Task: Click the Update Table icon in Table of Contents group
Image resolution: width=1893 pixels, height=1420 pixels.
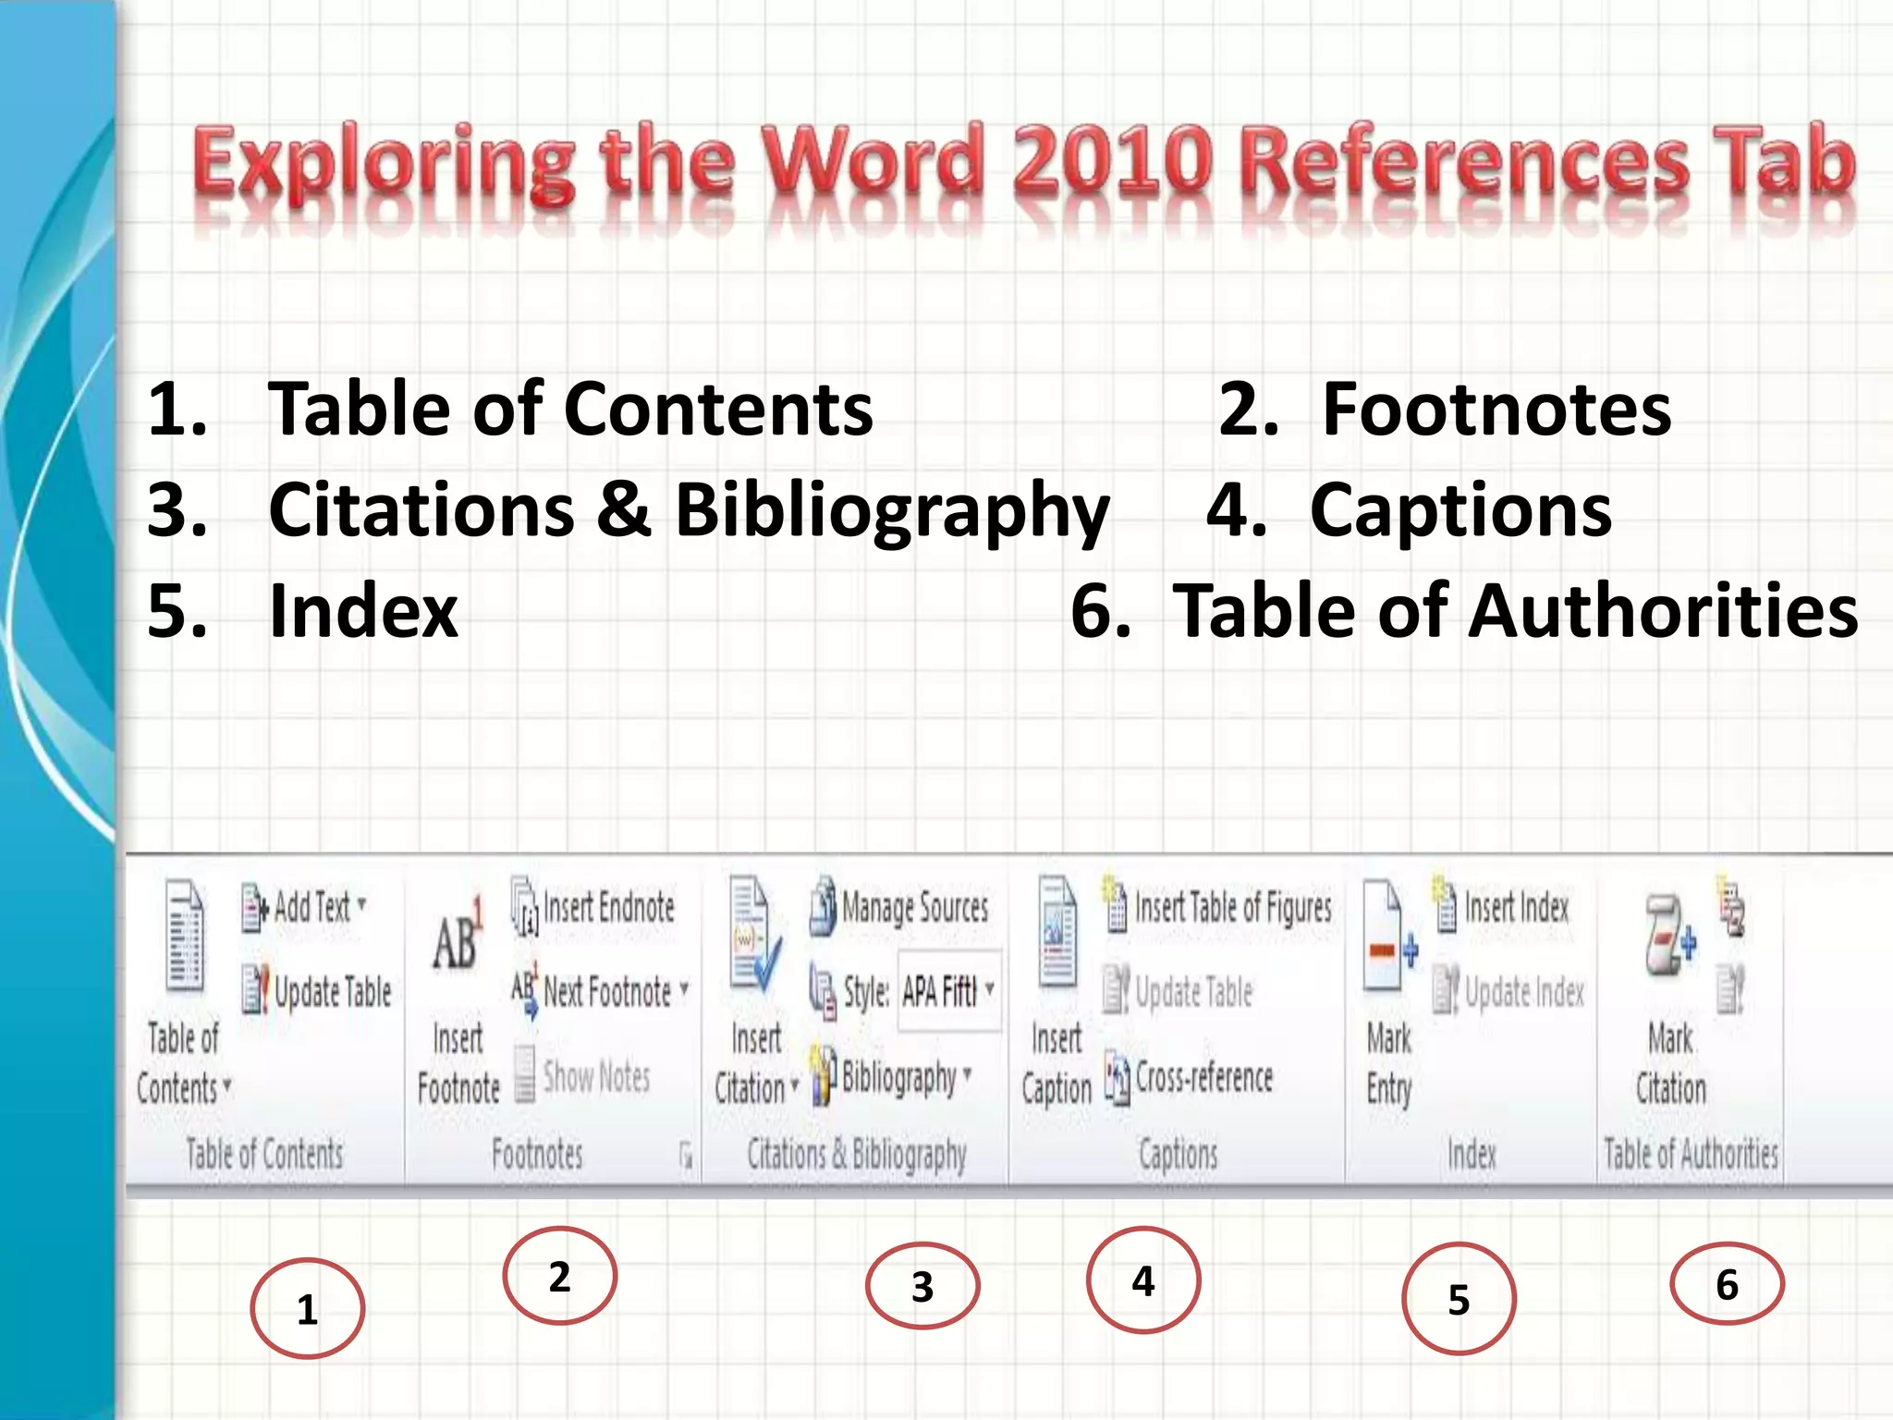Action: coord(255,990)
